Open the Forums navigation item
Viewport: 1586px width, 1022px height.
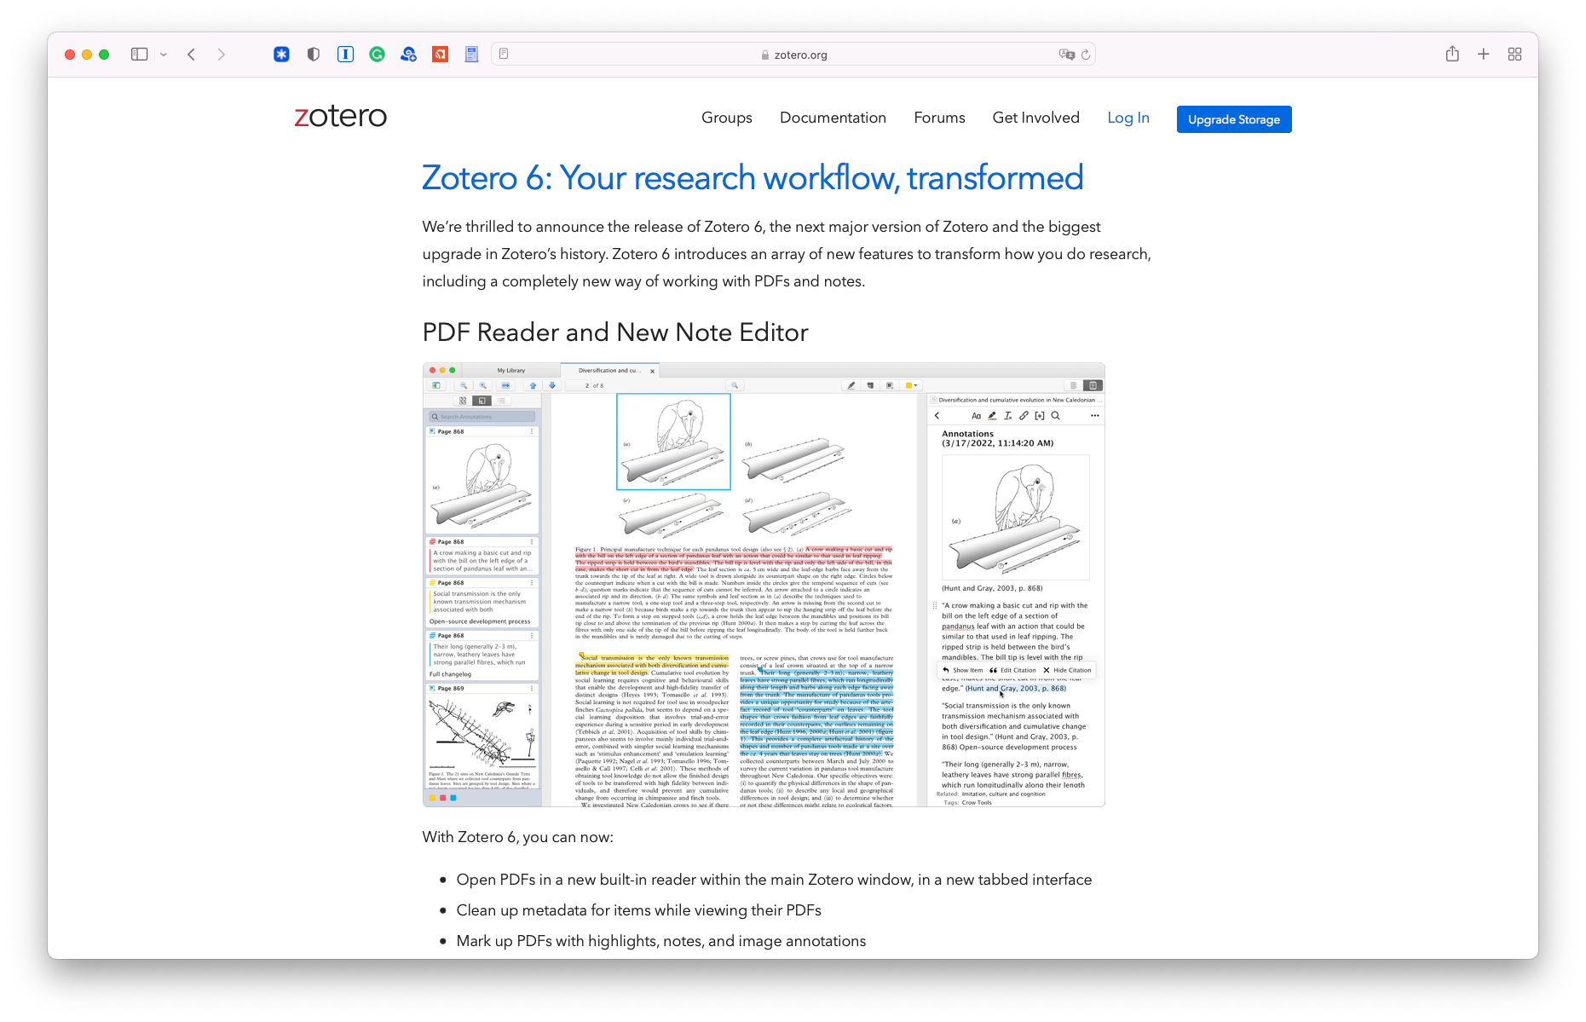click(939, 118)
